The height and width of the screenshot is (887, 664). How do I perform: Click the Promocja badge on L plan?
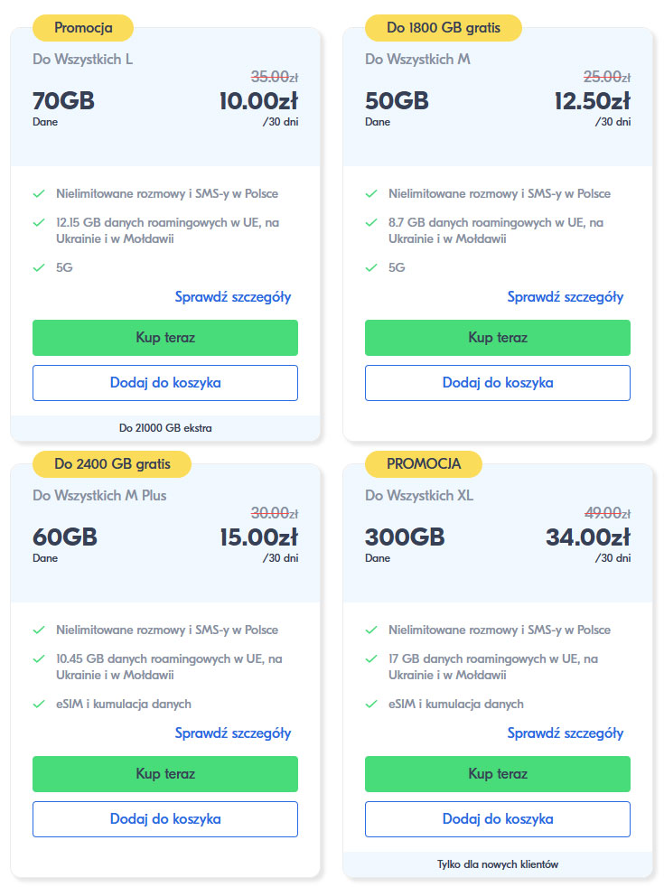pyautogui.click(x=83, y=28)
